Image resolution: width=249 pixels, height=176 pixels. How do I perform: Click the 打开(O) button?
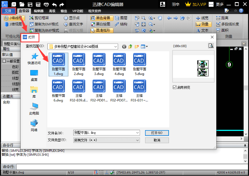pyautogui.click(x=157, y=133)
